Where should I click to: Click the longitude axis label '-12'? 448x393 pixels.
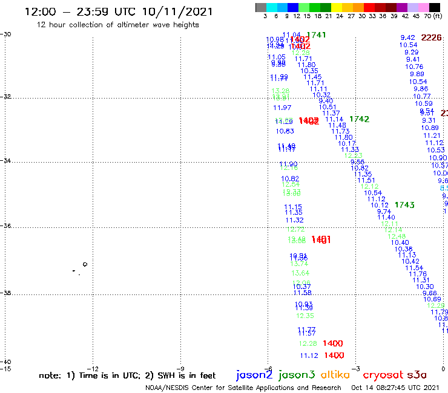click(x=93, y=369)
